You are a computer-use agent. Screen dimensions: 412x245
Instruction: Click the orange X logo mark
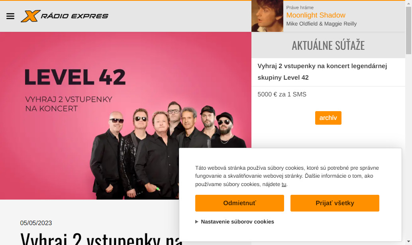[30, 16]
